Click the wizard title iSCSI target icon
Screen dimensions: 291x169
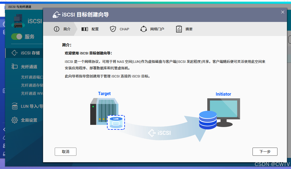point(56,15)
